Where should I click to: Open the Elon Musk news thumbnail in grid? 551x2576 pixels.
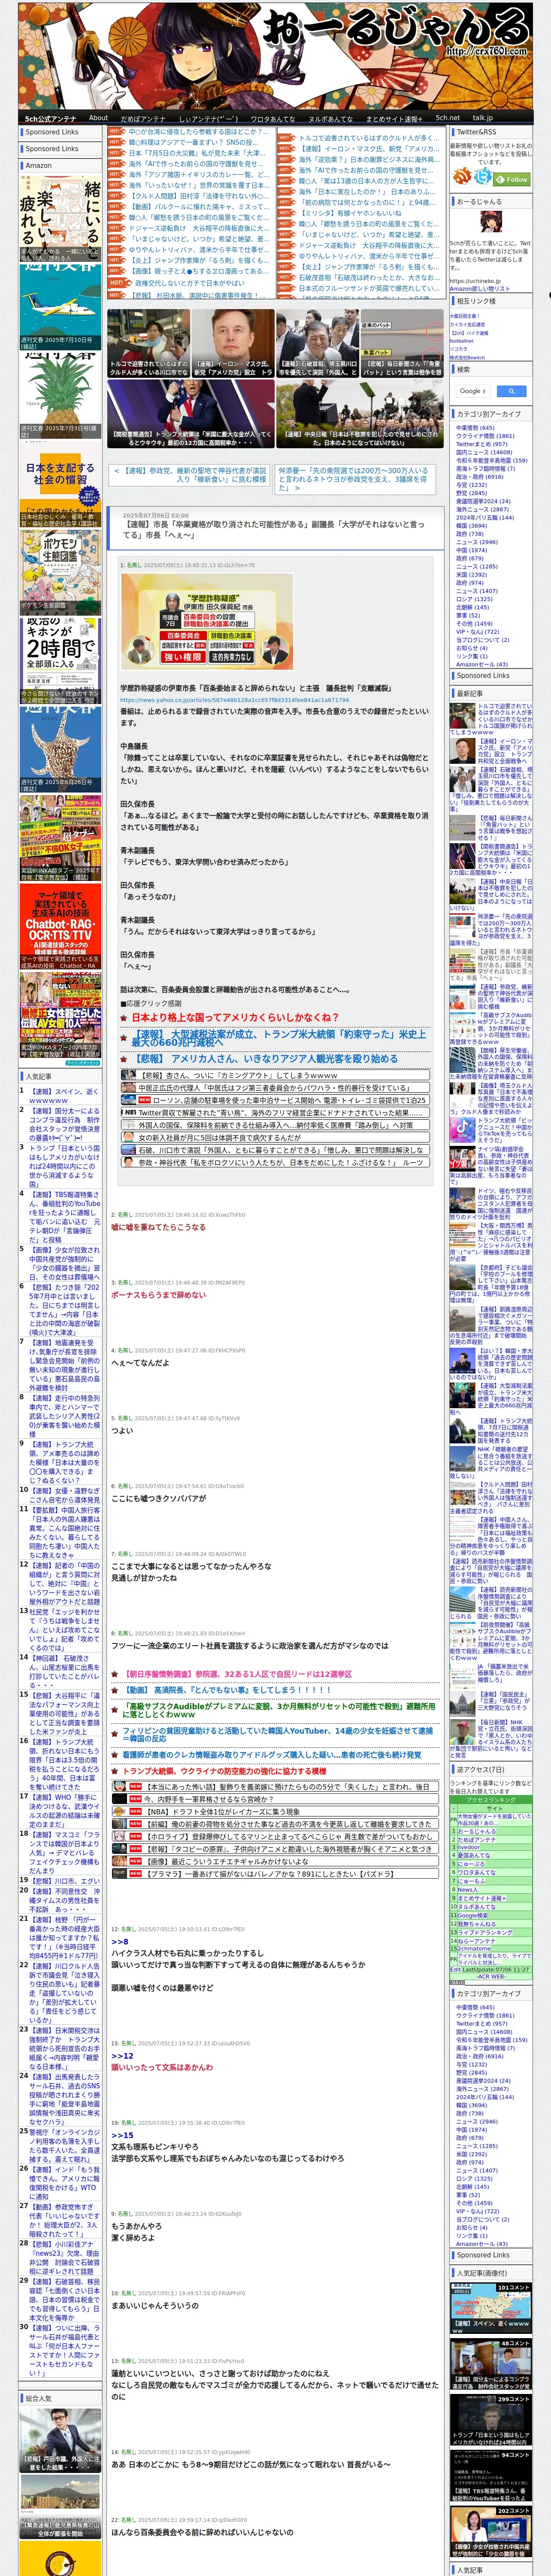click(233, 343)
